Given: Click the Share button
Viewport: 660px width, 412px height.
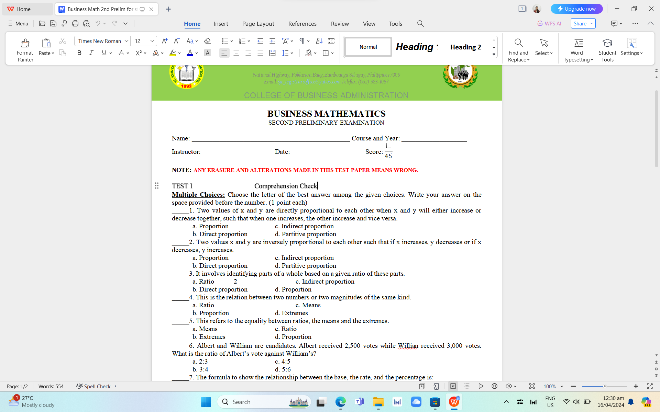Looking at the screenshot, I should (580, 23).
